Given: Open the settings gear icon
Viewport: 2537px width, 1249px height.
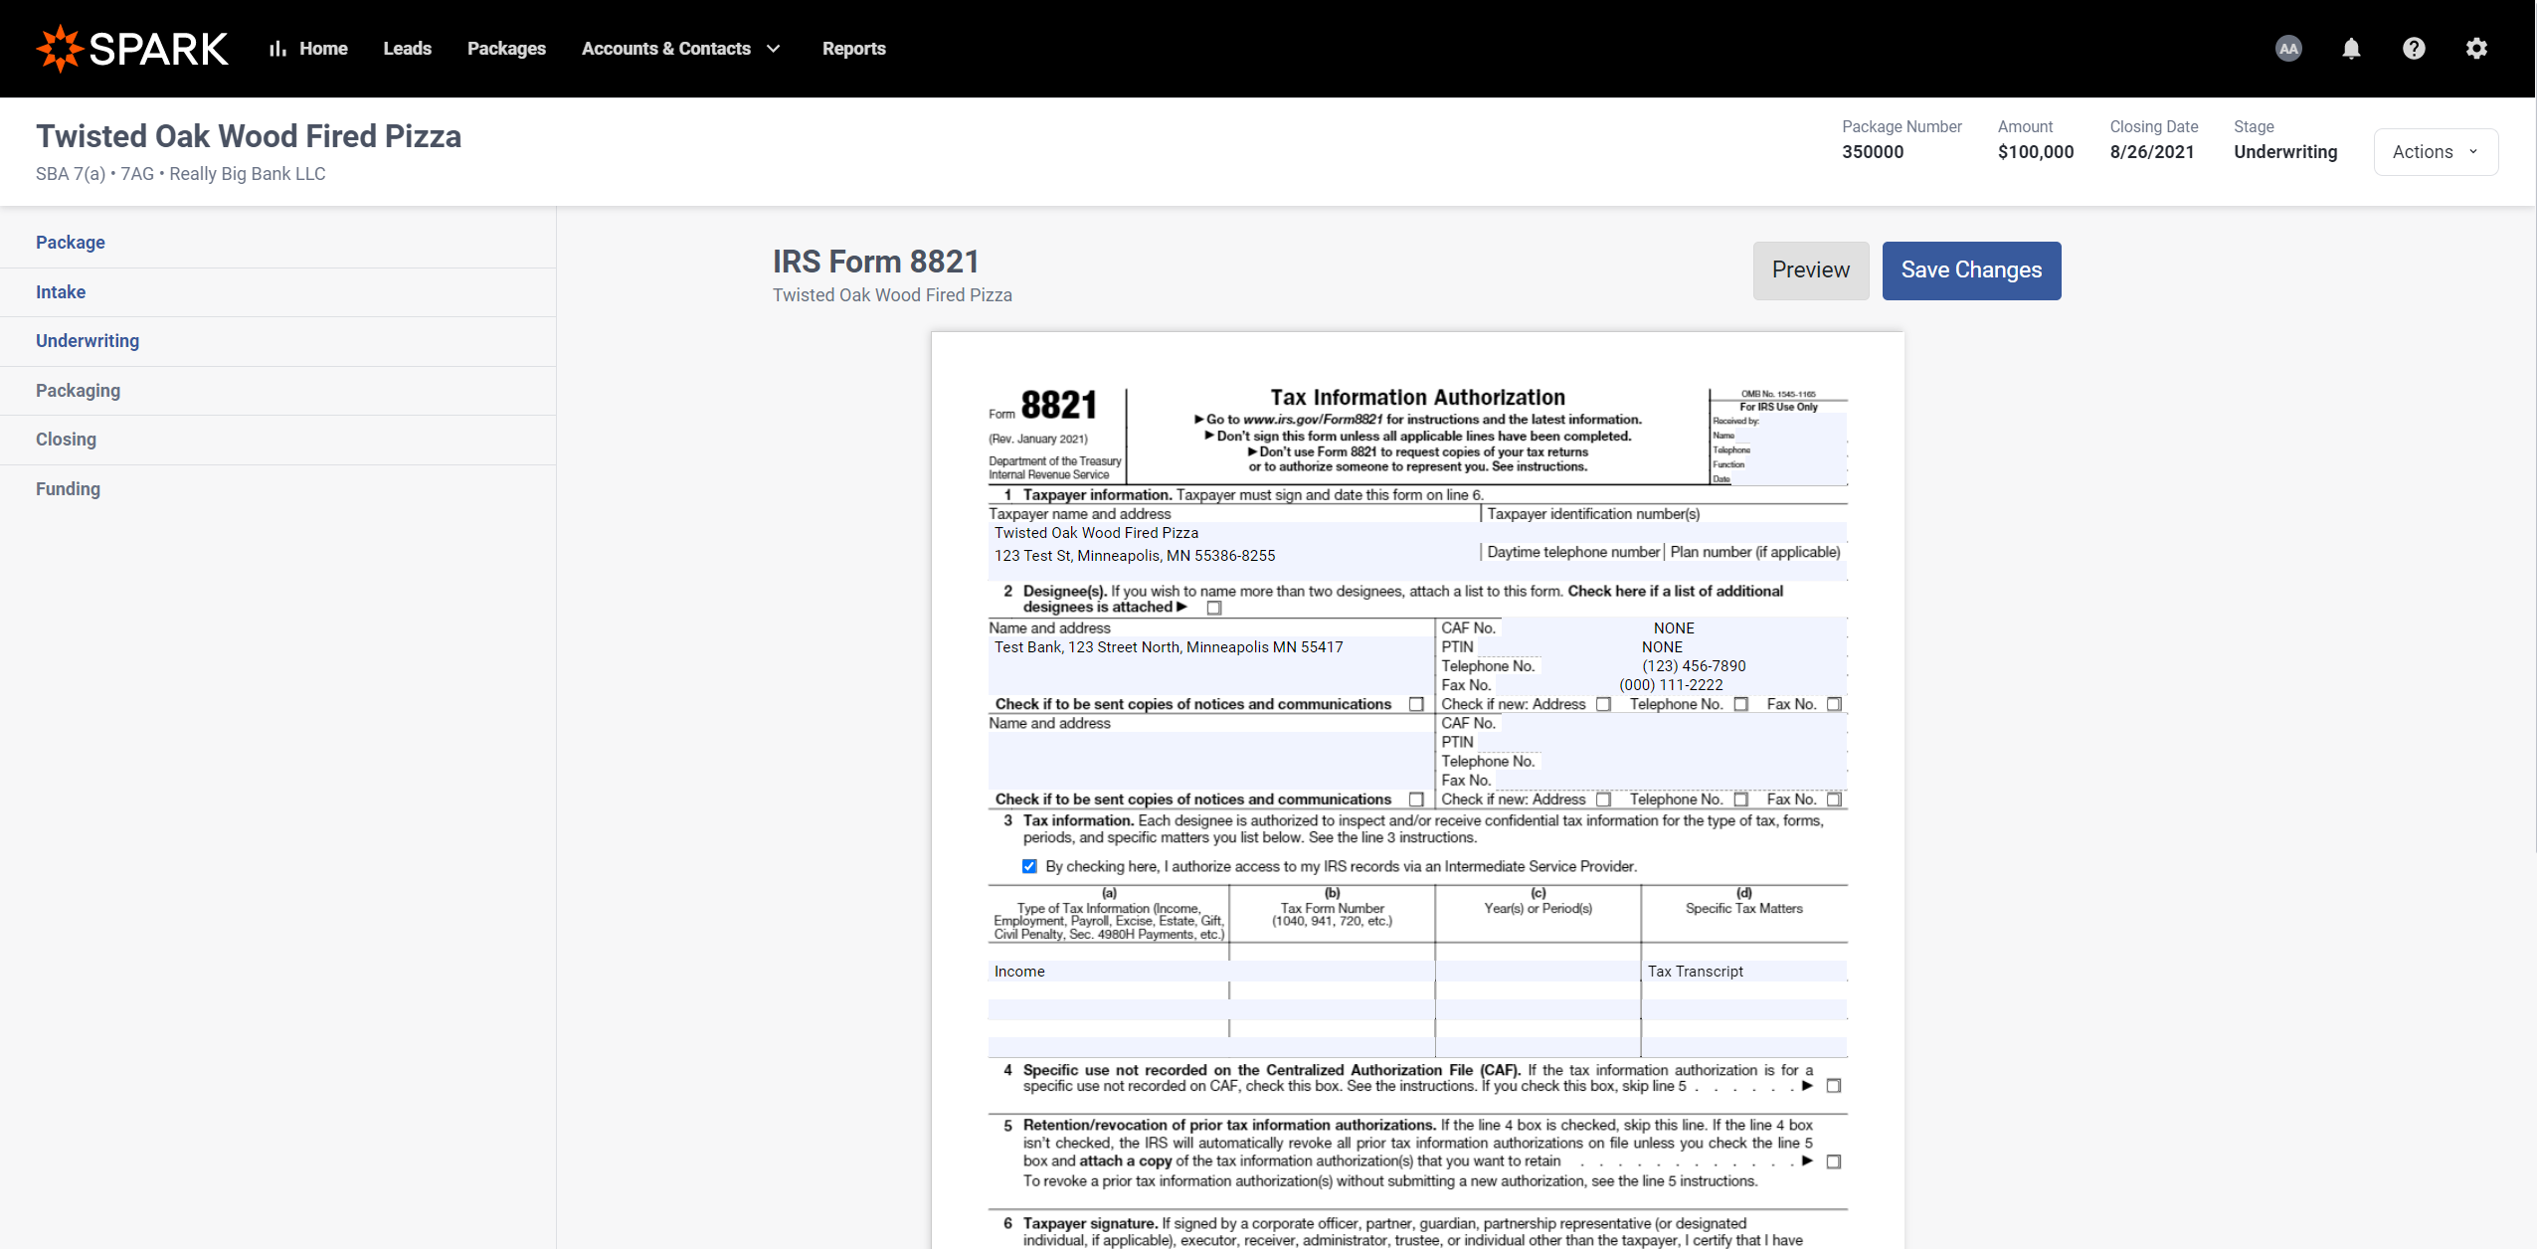Looking at the screenshot, I should click(x=2476, y=48).
